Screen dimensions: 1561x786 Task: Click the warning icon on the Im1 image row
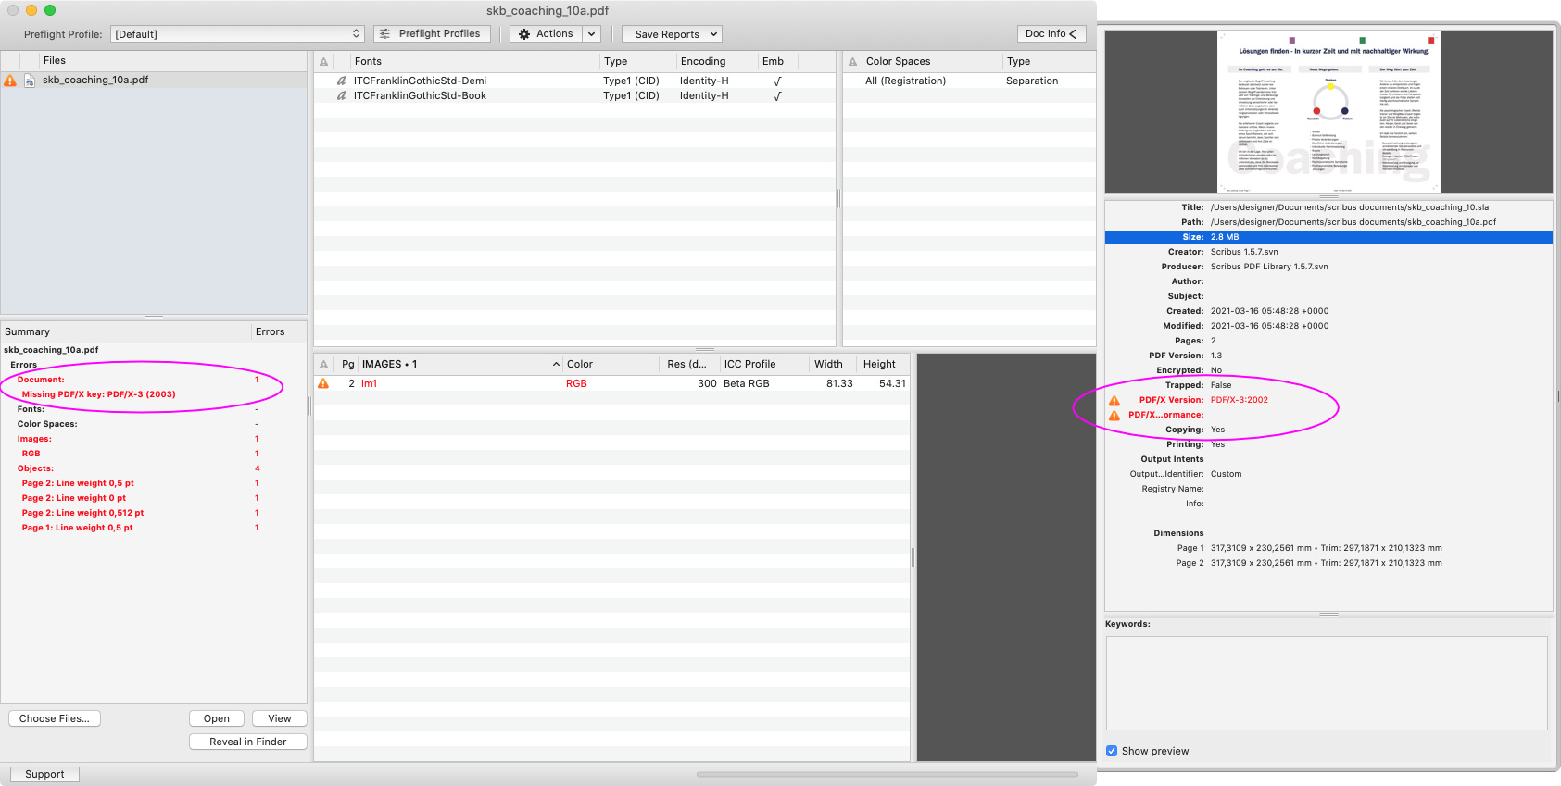coord(323,383)
